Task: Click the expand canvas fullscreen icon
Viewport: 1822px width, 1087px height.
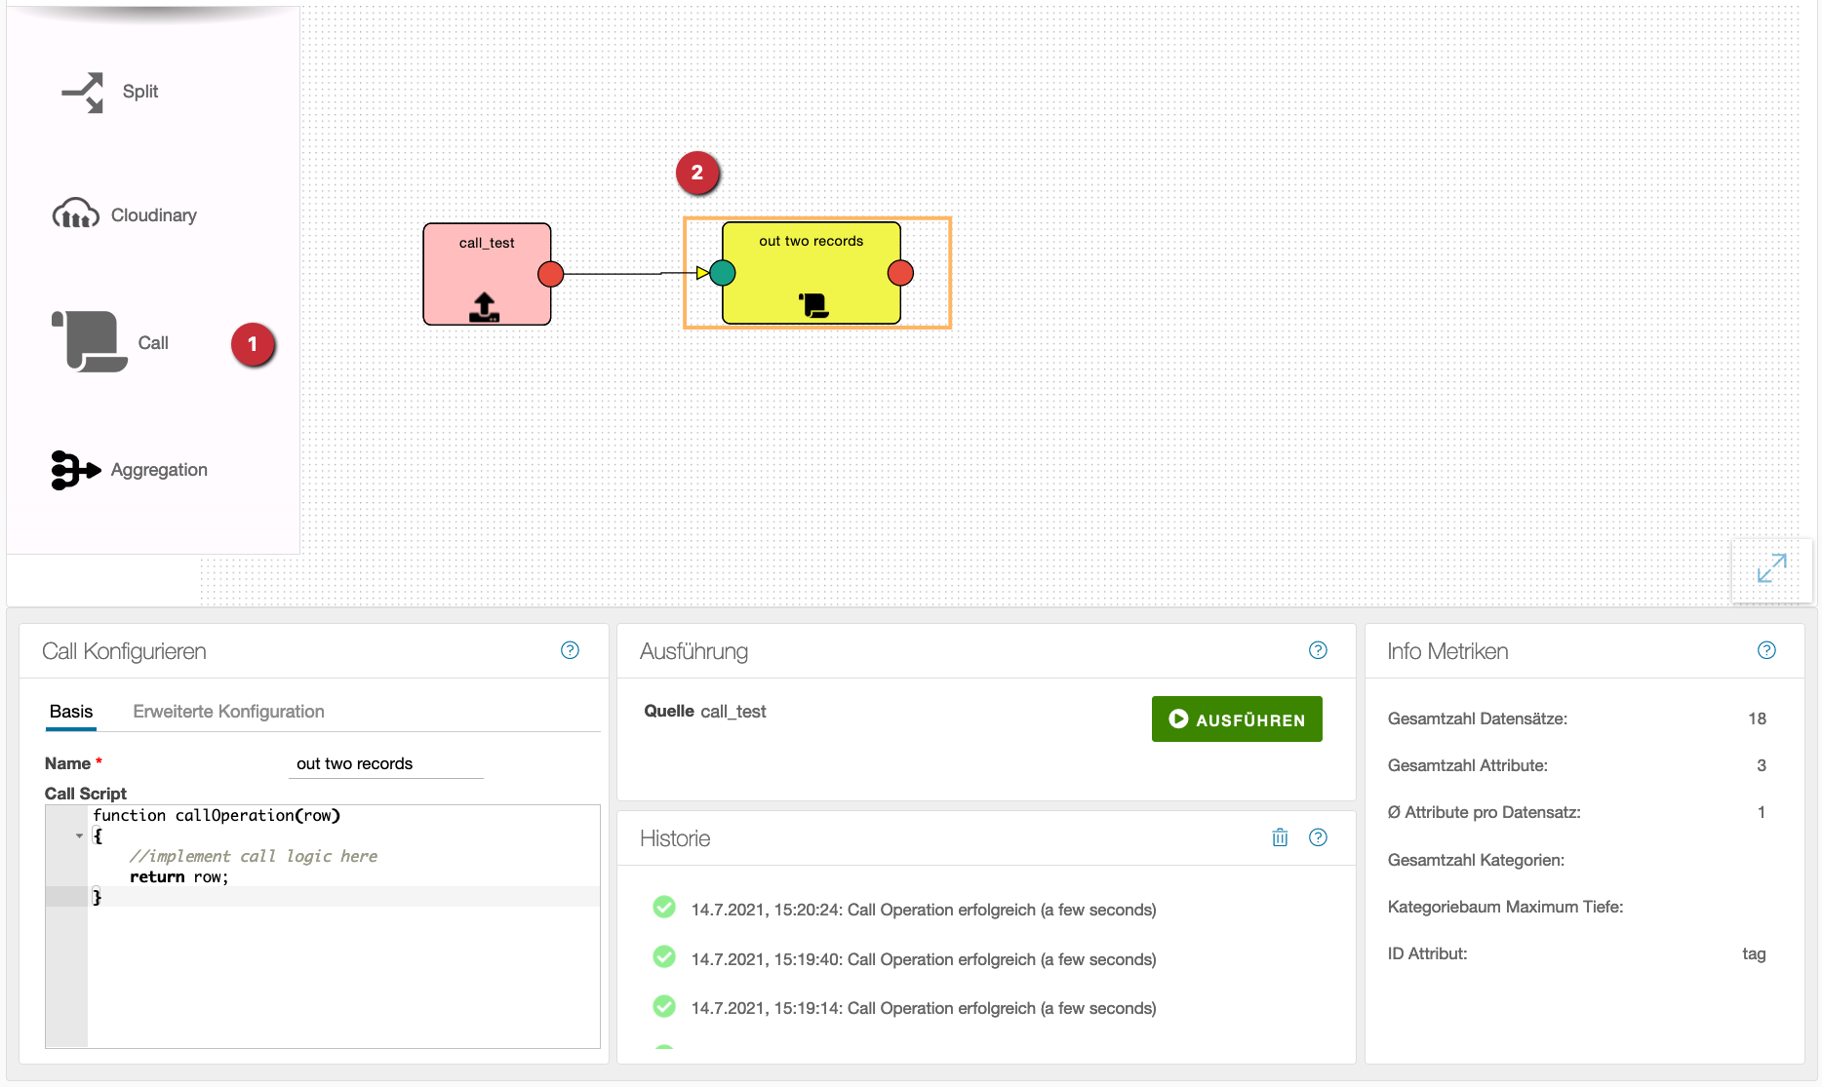Action: [1771, 568]
